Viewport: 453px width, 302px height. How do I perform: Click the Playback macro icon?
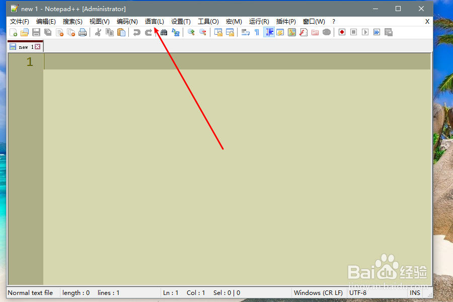(365, 32)
